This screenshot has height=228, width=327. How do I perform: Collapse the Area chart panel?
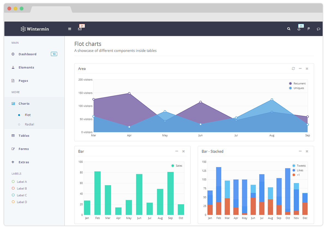300,69
